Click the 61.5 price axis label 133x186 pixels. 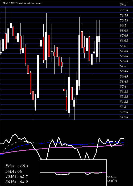pos(123,66)
